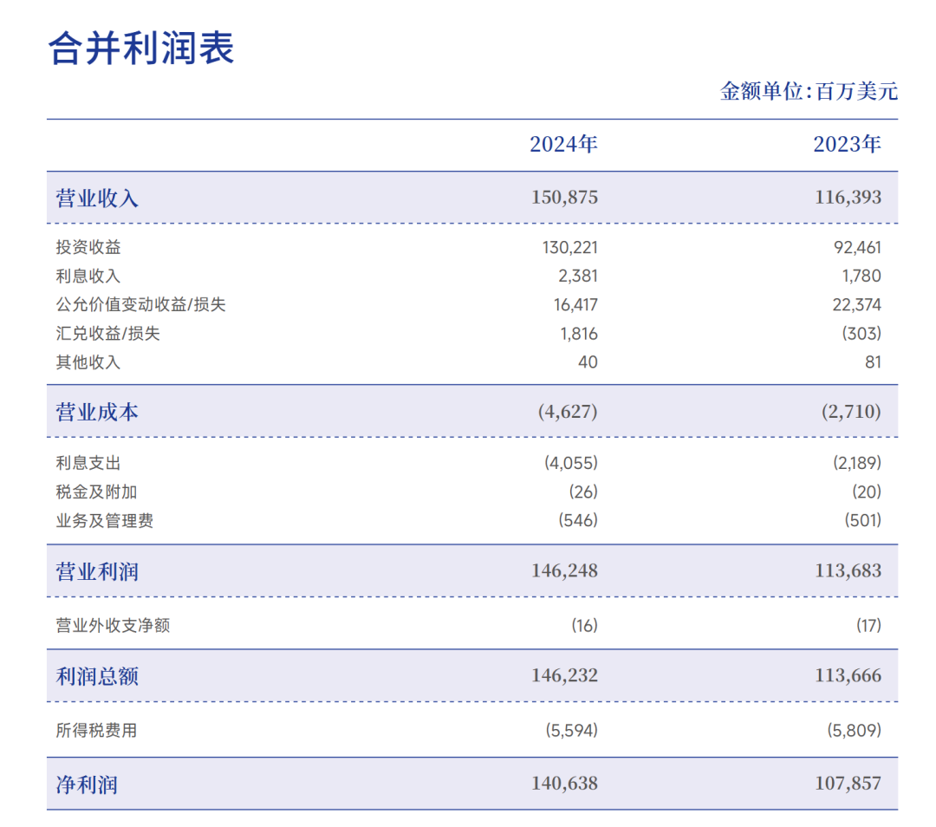Click the 2024 净利润 value 140,638
Screen dimensions: 936x827
tap(563, 784)
